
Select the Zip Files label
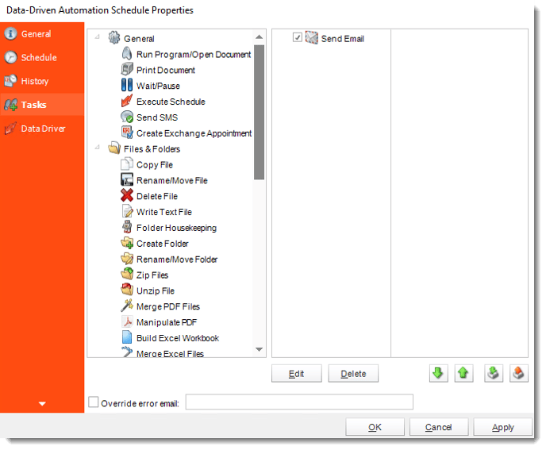[x=152, y=275]
